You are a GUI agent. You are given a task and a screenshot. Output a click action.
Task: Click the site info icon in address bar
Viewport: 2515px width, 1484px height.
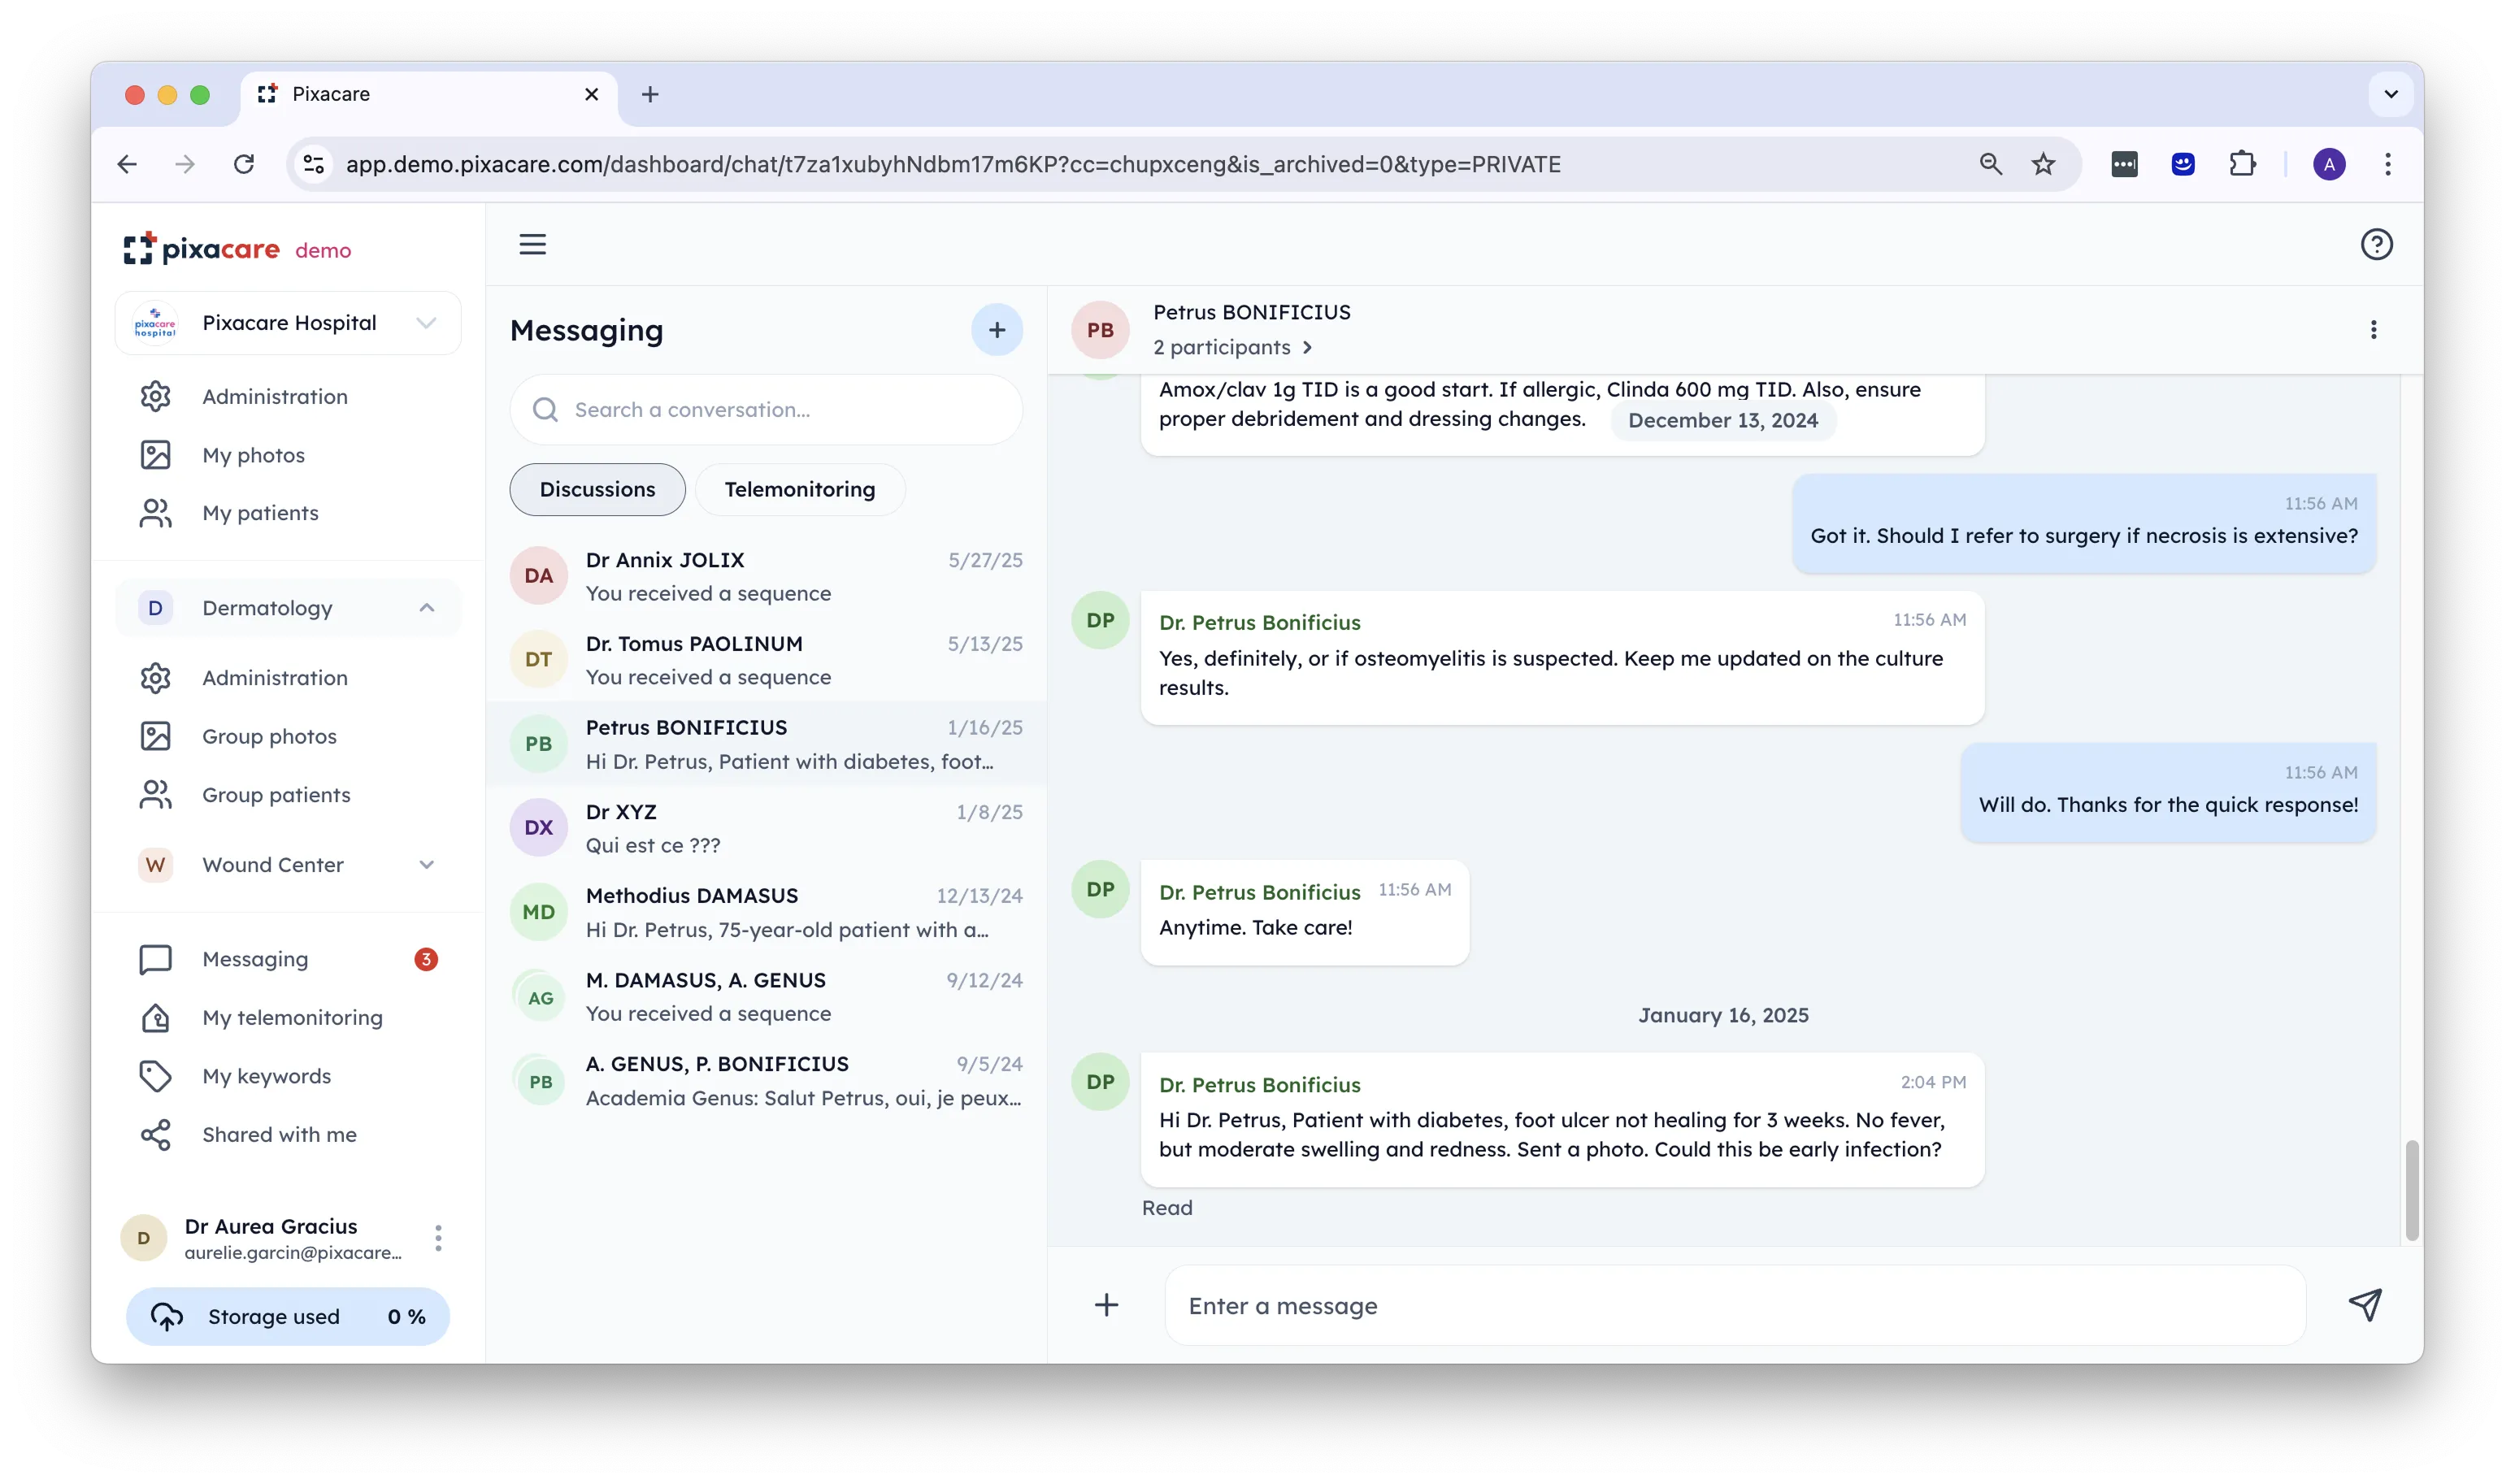[314, 164]
